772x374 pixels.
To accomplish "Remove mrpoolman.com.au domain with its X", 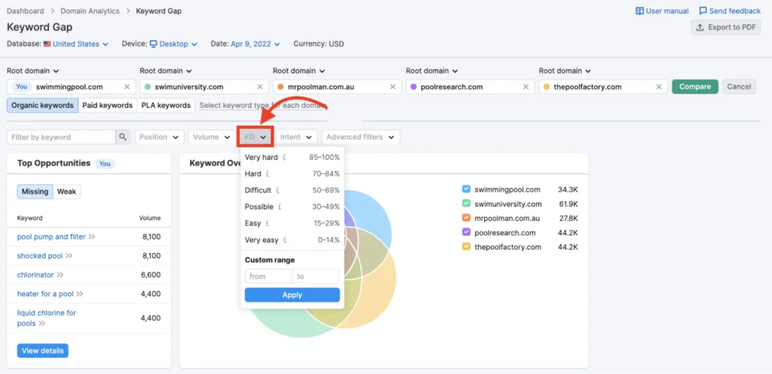I will click(392, 87).
